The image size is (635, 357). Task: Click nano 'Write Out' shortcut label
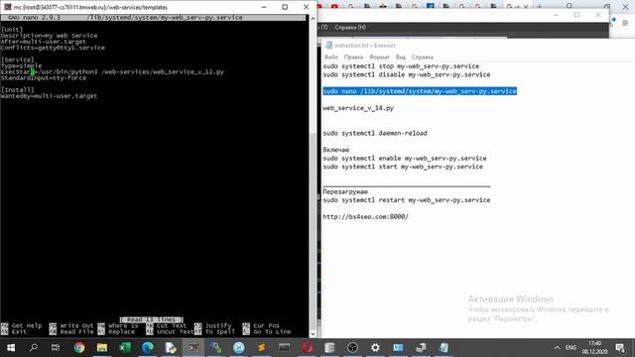[x=76, y=325]
